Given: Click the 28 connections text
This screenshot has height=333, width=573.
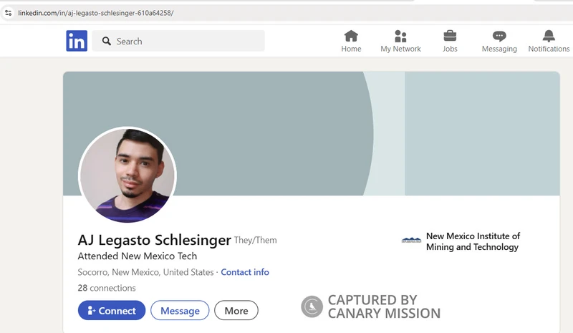Looking at the screenshot, I should (107, 288).
